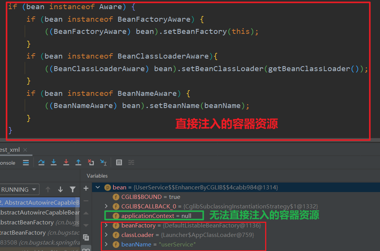Click Show Execution Point icon

coord(26,162)
